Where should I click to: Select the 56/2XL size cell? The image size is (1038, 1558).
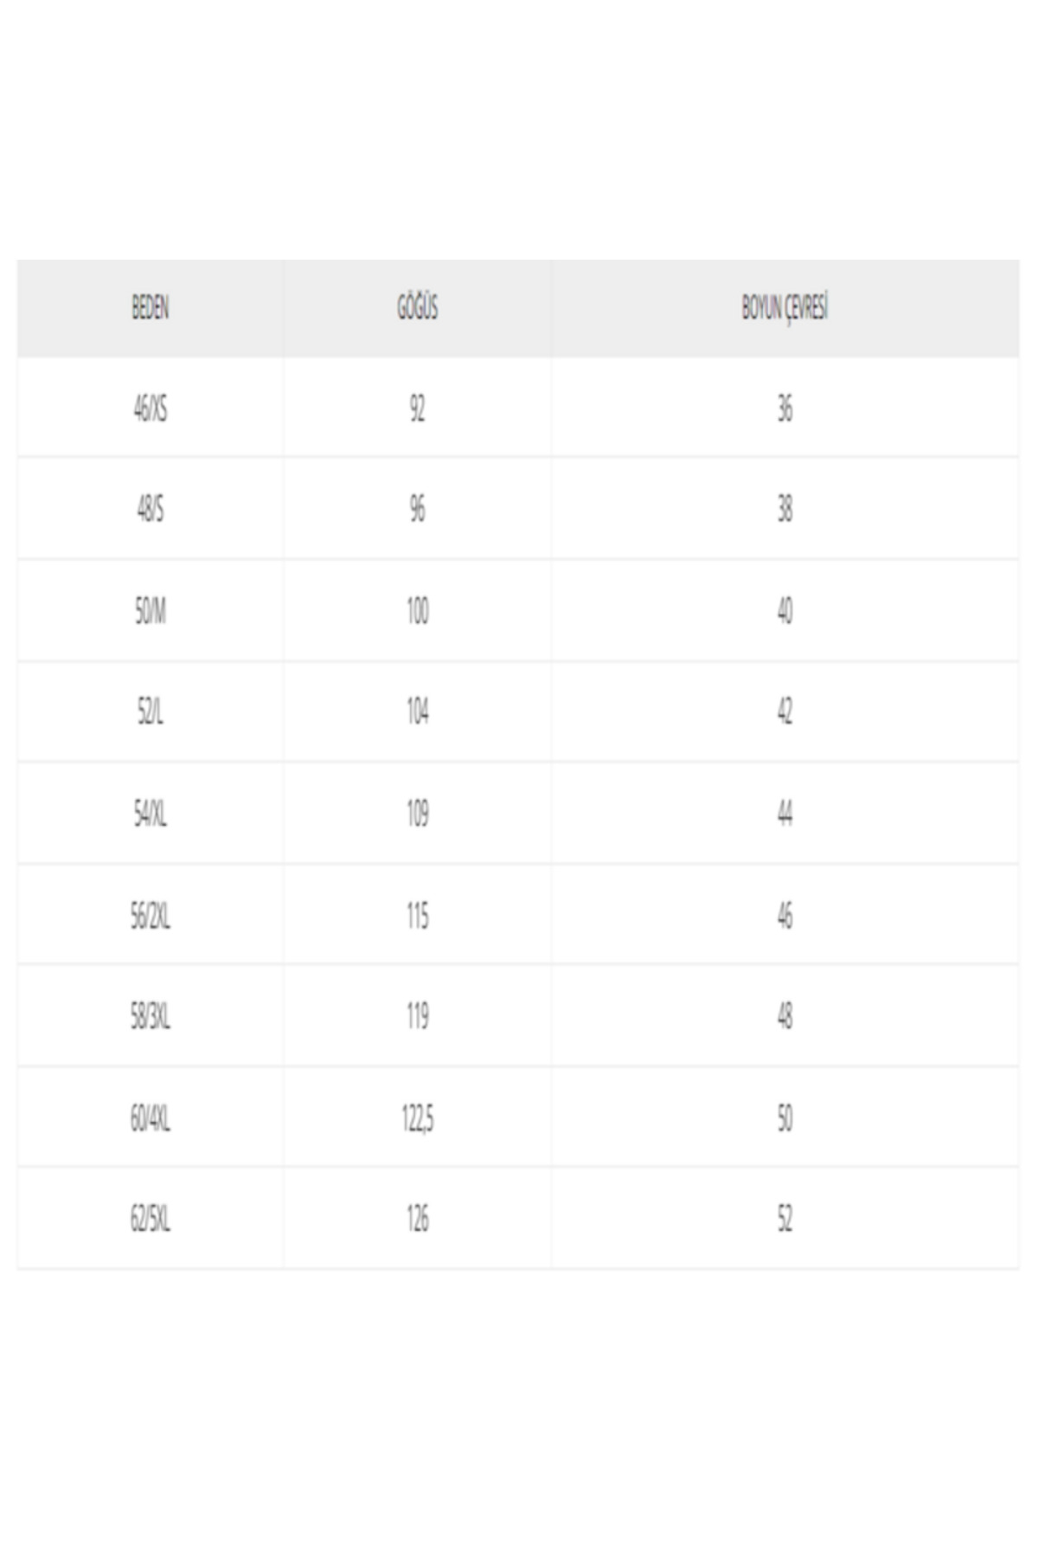click(x=151, y=916)
